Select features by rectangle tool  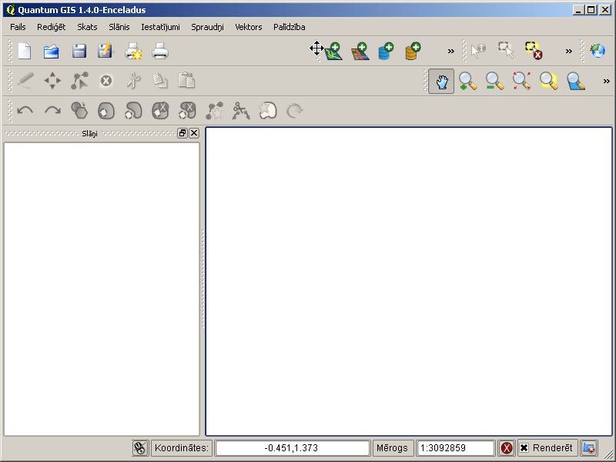click(506, 51)
